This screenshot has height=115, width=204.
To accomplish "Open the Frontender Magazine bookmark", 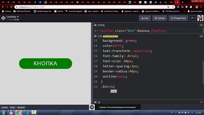I will tap(74, 11).
